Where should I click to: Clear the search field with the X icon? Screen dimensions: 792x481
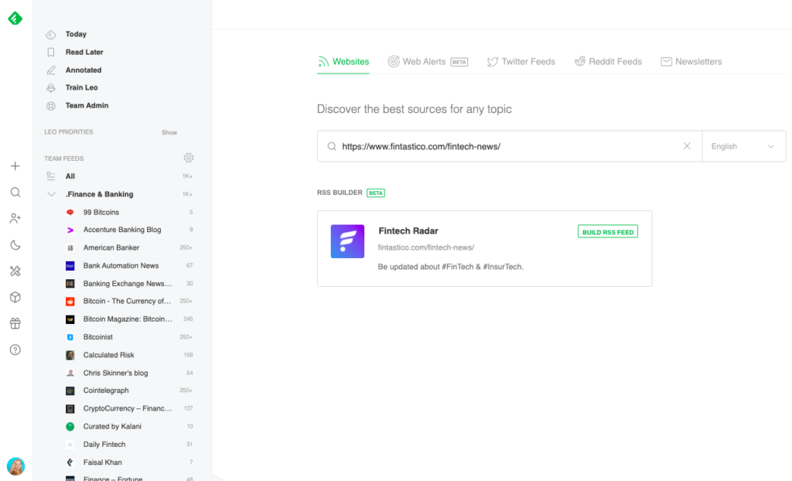pos(687,145)
